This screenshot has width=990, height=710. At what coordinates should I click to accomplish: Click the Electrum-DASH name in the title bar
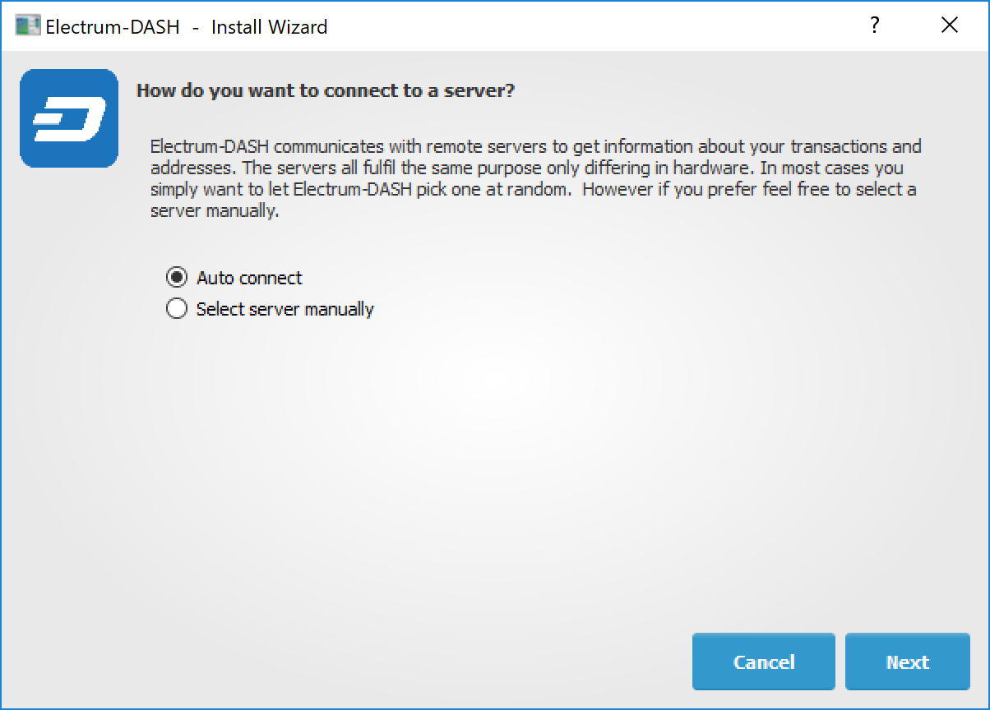pos(113,27)
